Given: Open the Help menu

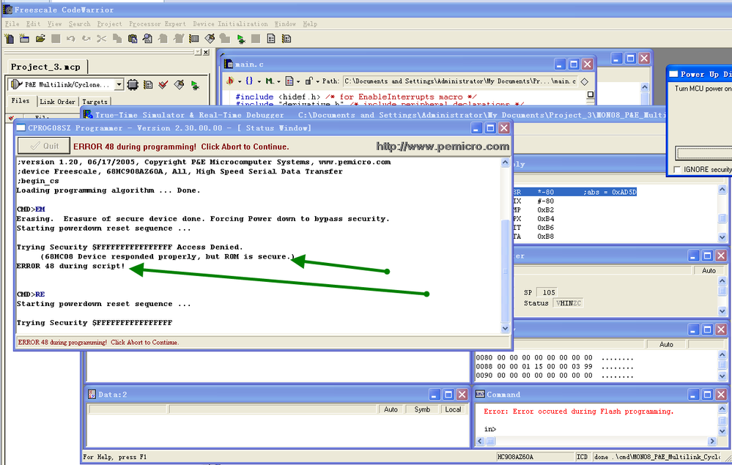Looking at the screenshot, I should [310, 23].
